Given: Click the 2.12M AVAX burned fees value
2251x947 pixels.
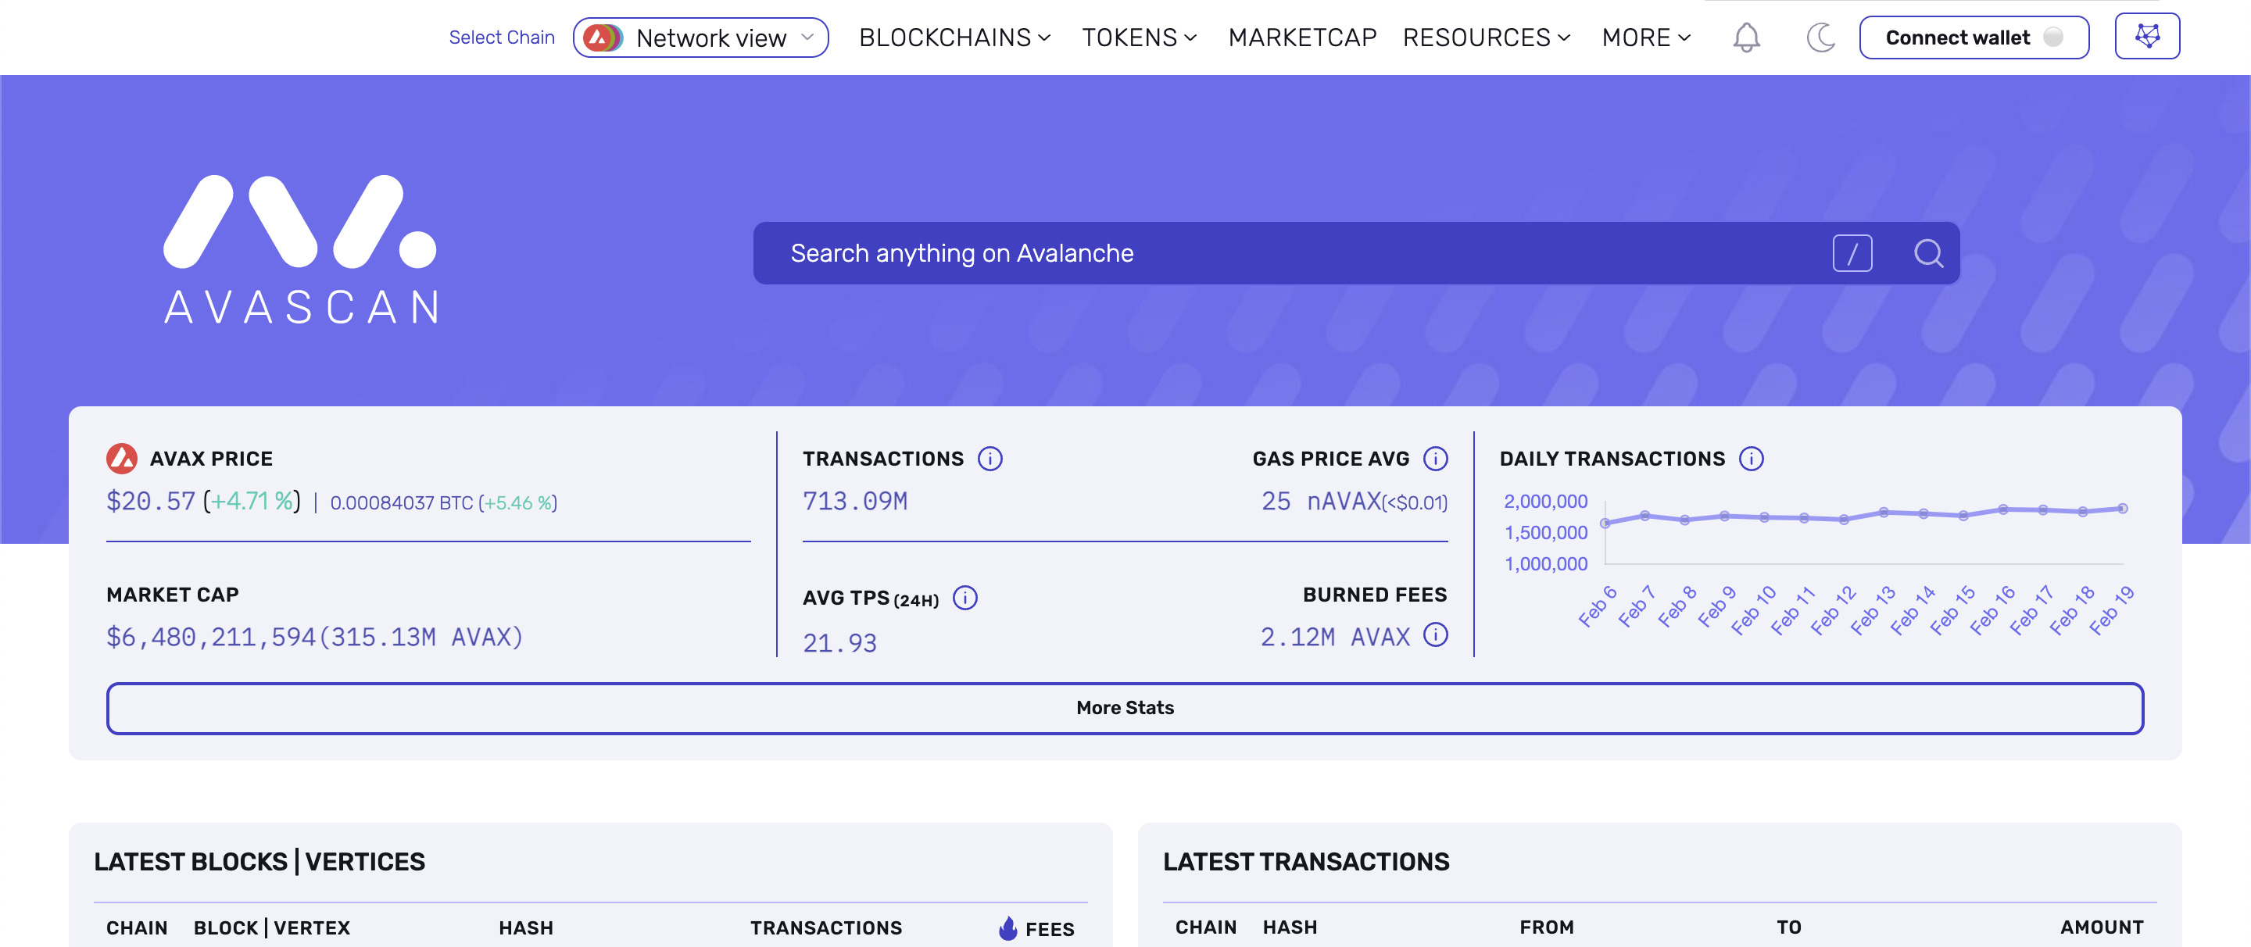Looking at the screenshot, I should click(x=1334, y=637).
